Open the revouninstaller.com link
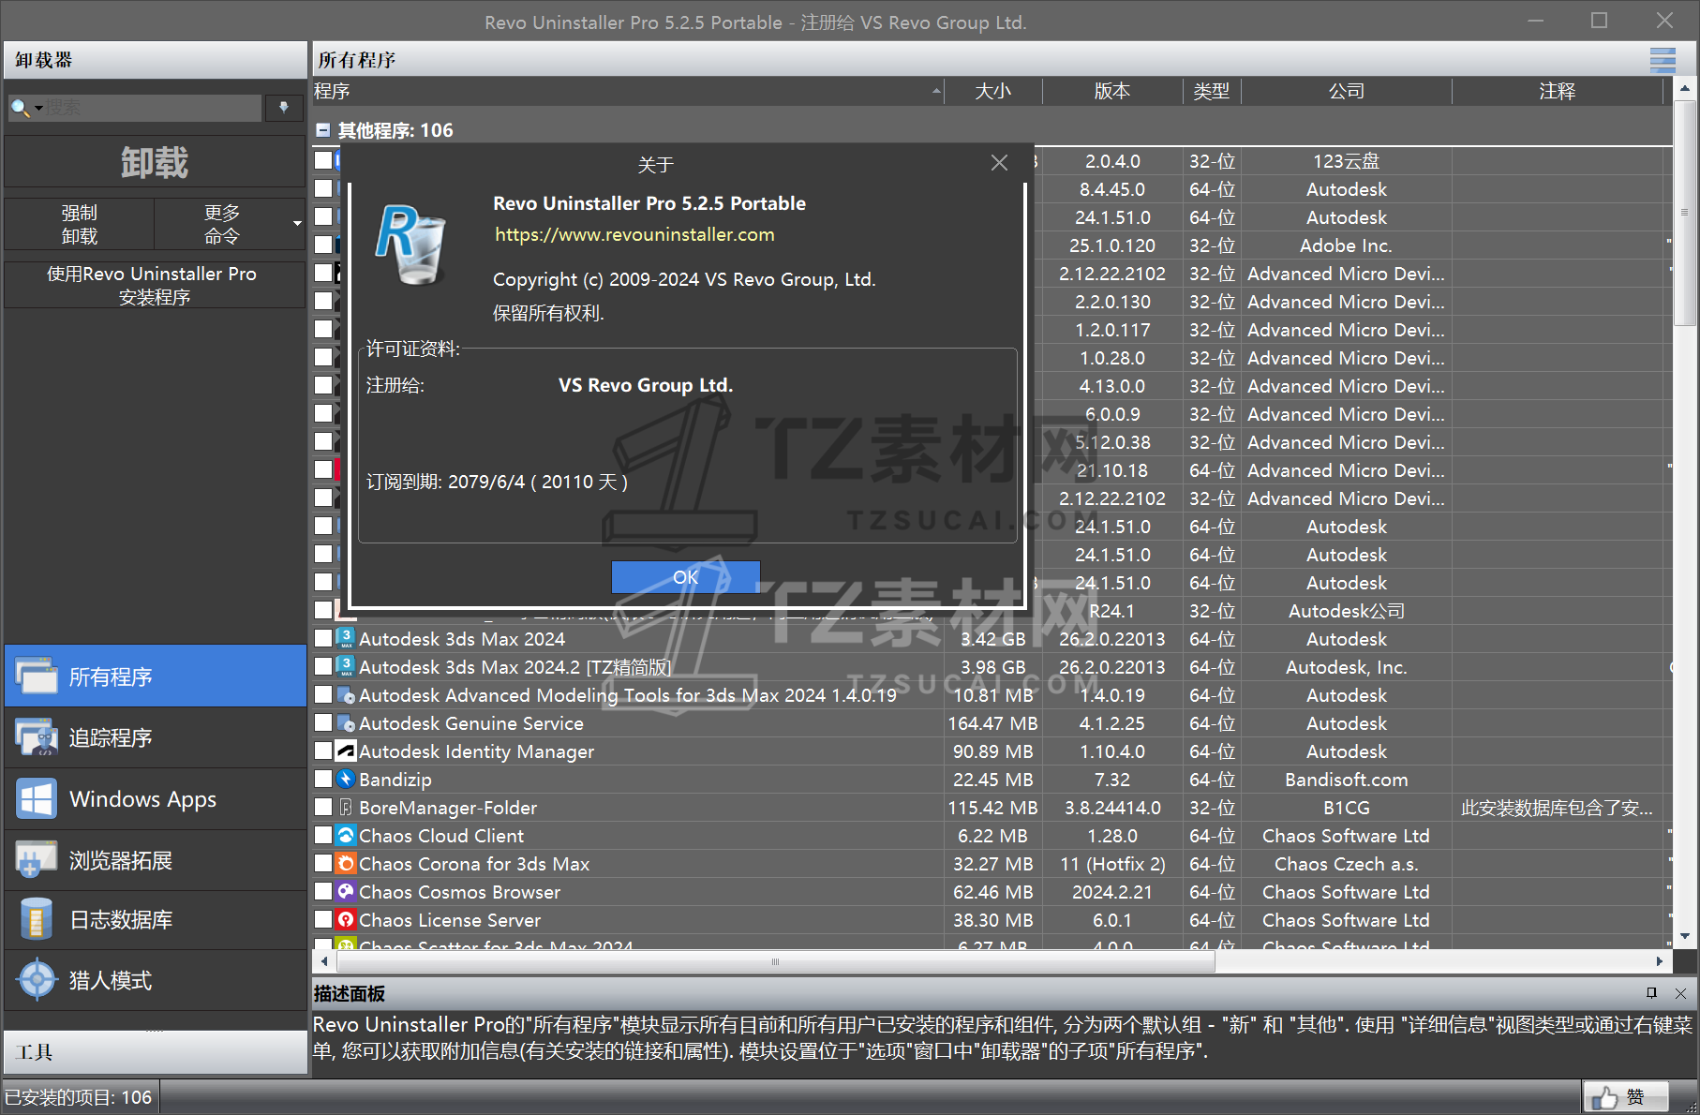1700x1115 pixels. pyautogui.click(x=634, y=234)
